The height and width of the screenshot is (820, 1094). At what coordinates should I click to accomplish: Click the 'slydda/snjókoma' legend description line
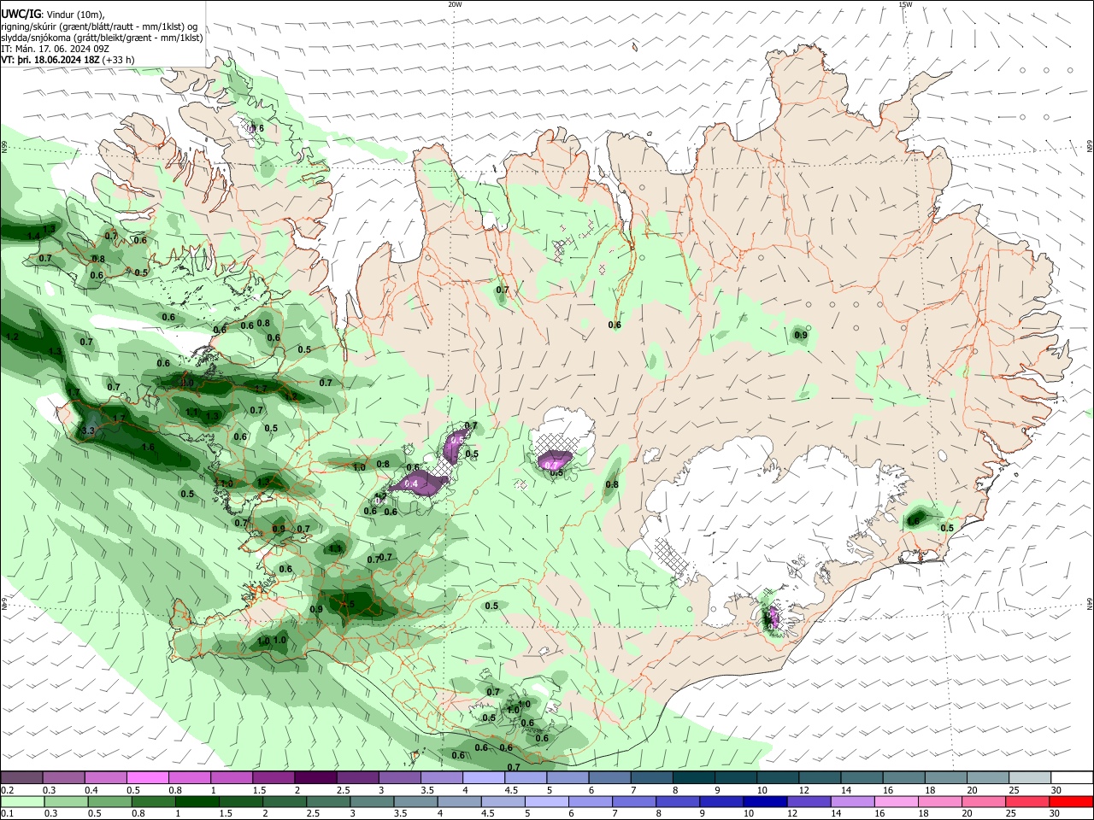[102, 38]
